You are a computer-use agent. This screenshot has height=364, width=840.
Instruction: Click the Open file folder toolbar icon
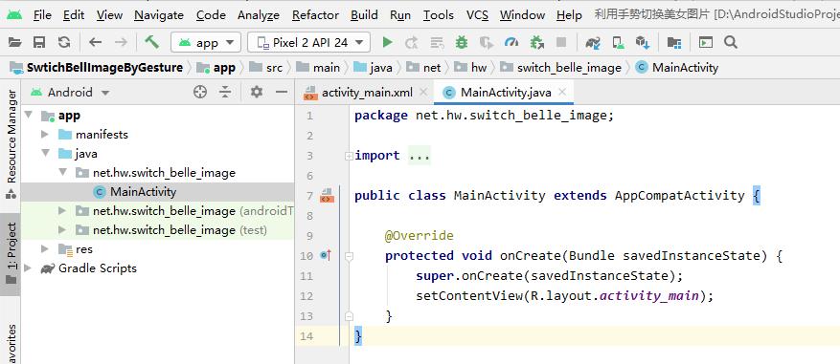(15, 42)
